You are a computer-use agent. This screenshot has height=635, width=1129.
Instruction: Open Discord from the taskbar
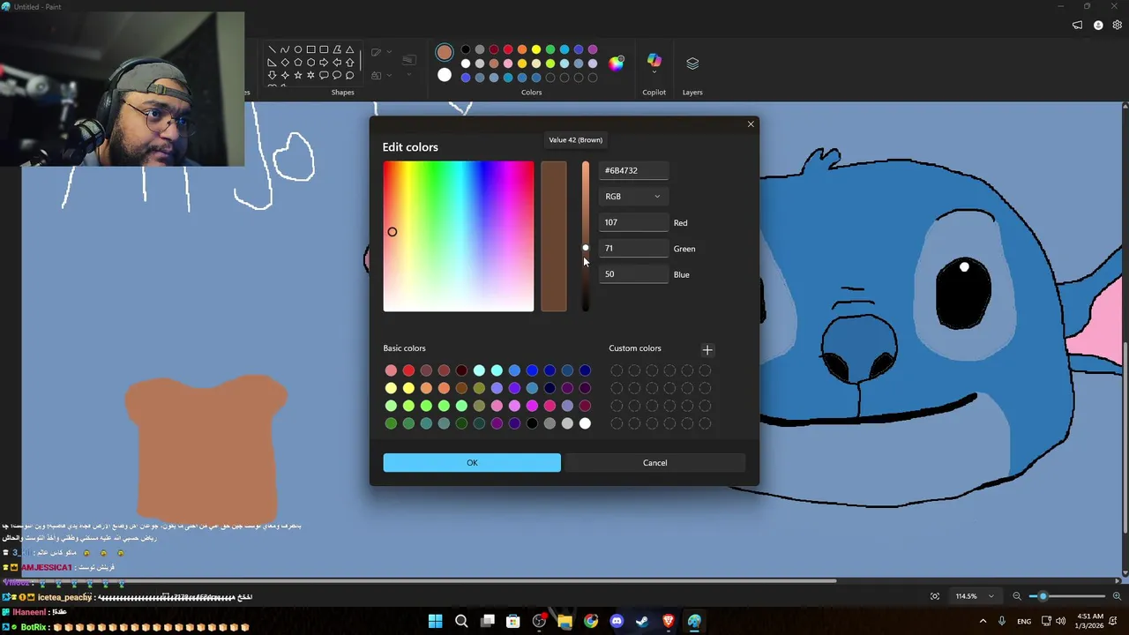click(x=617, y=621)
